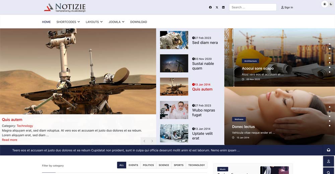The image size is (335, 174).
Task: Click the Architecture category badge
Action: click(250, 61)
